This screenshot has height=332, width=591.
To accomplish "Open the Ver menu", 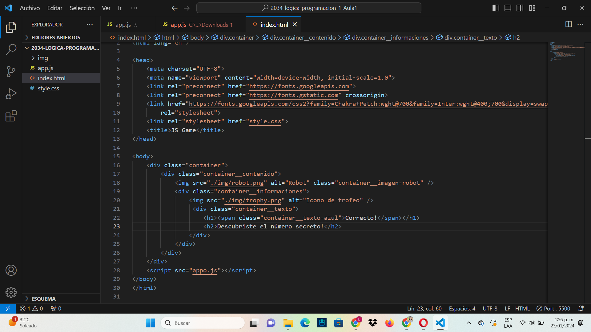I will pyautogui.click(x=106, y=8).
